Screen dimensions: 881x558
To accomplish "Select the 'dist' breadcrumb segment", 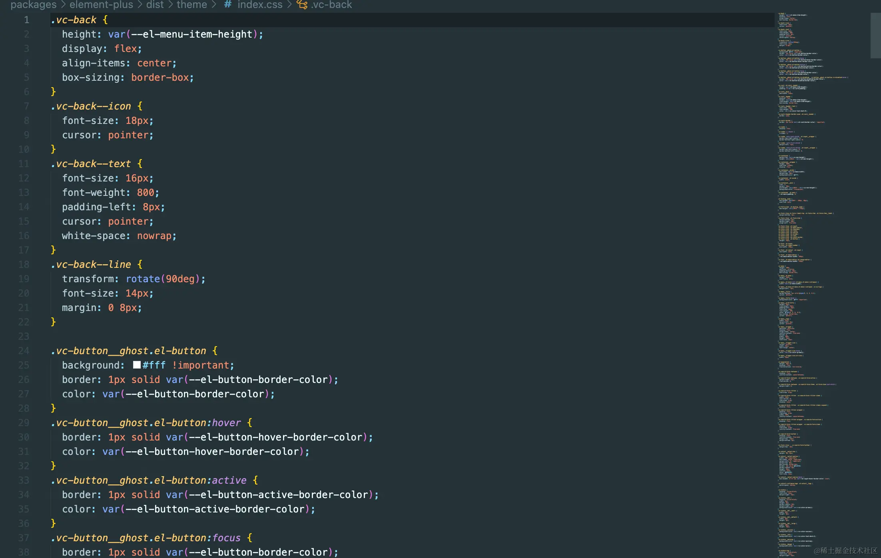I will tap(155, 5).
